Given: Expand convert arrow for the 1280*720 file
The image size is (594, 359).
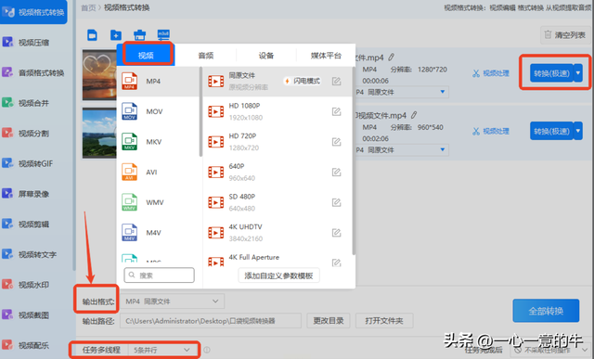Looking at the screenshot, I should click(578, 73).
